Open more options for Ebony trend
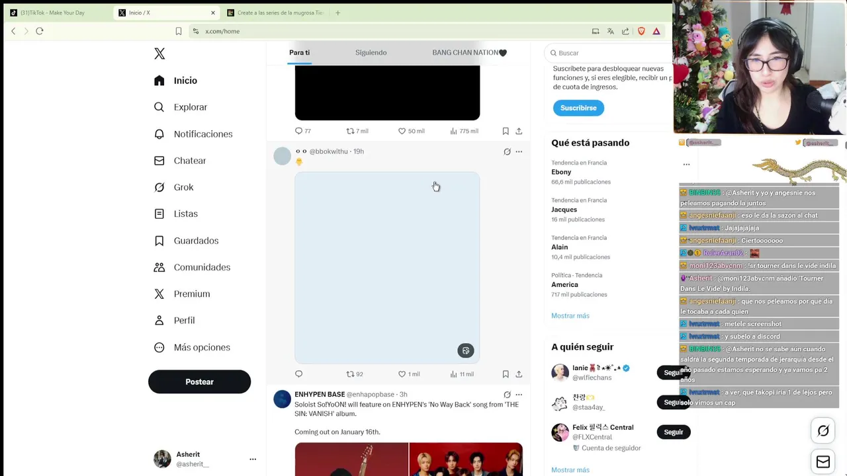This screenshot has height=476, width=847. point(686,165)
